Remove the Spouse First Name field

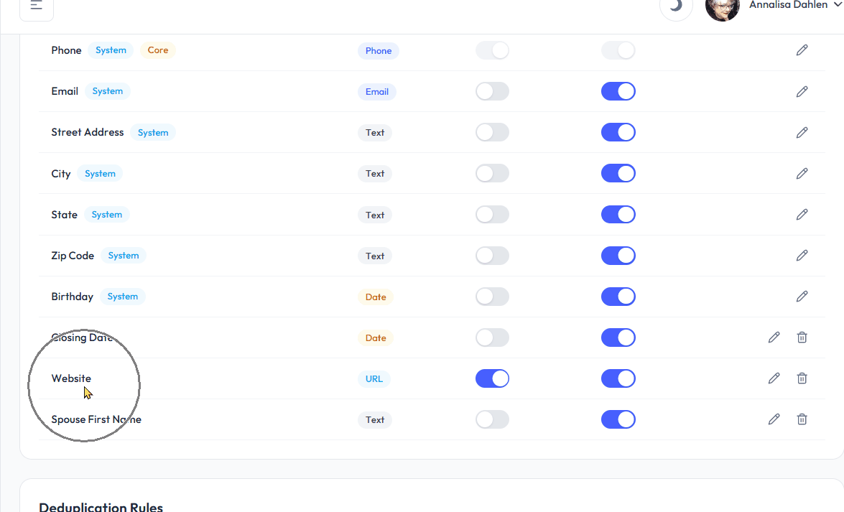pyautogui.click(x=802, y=419)
